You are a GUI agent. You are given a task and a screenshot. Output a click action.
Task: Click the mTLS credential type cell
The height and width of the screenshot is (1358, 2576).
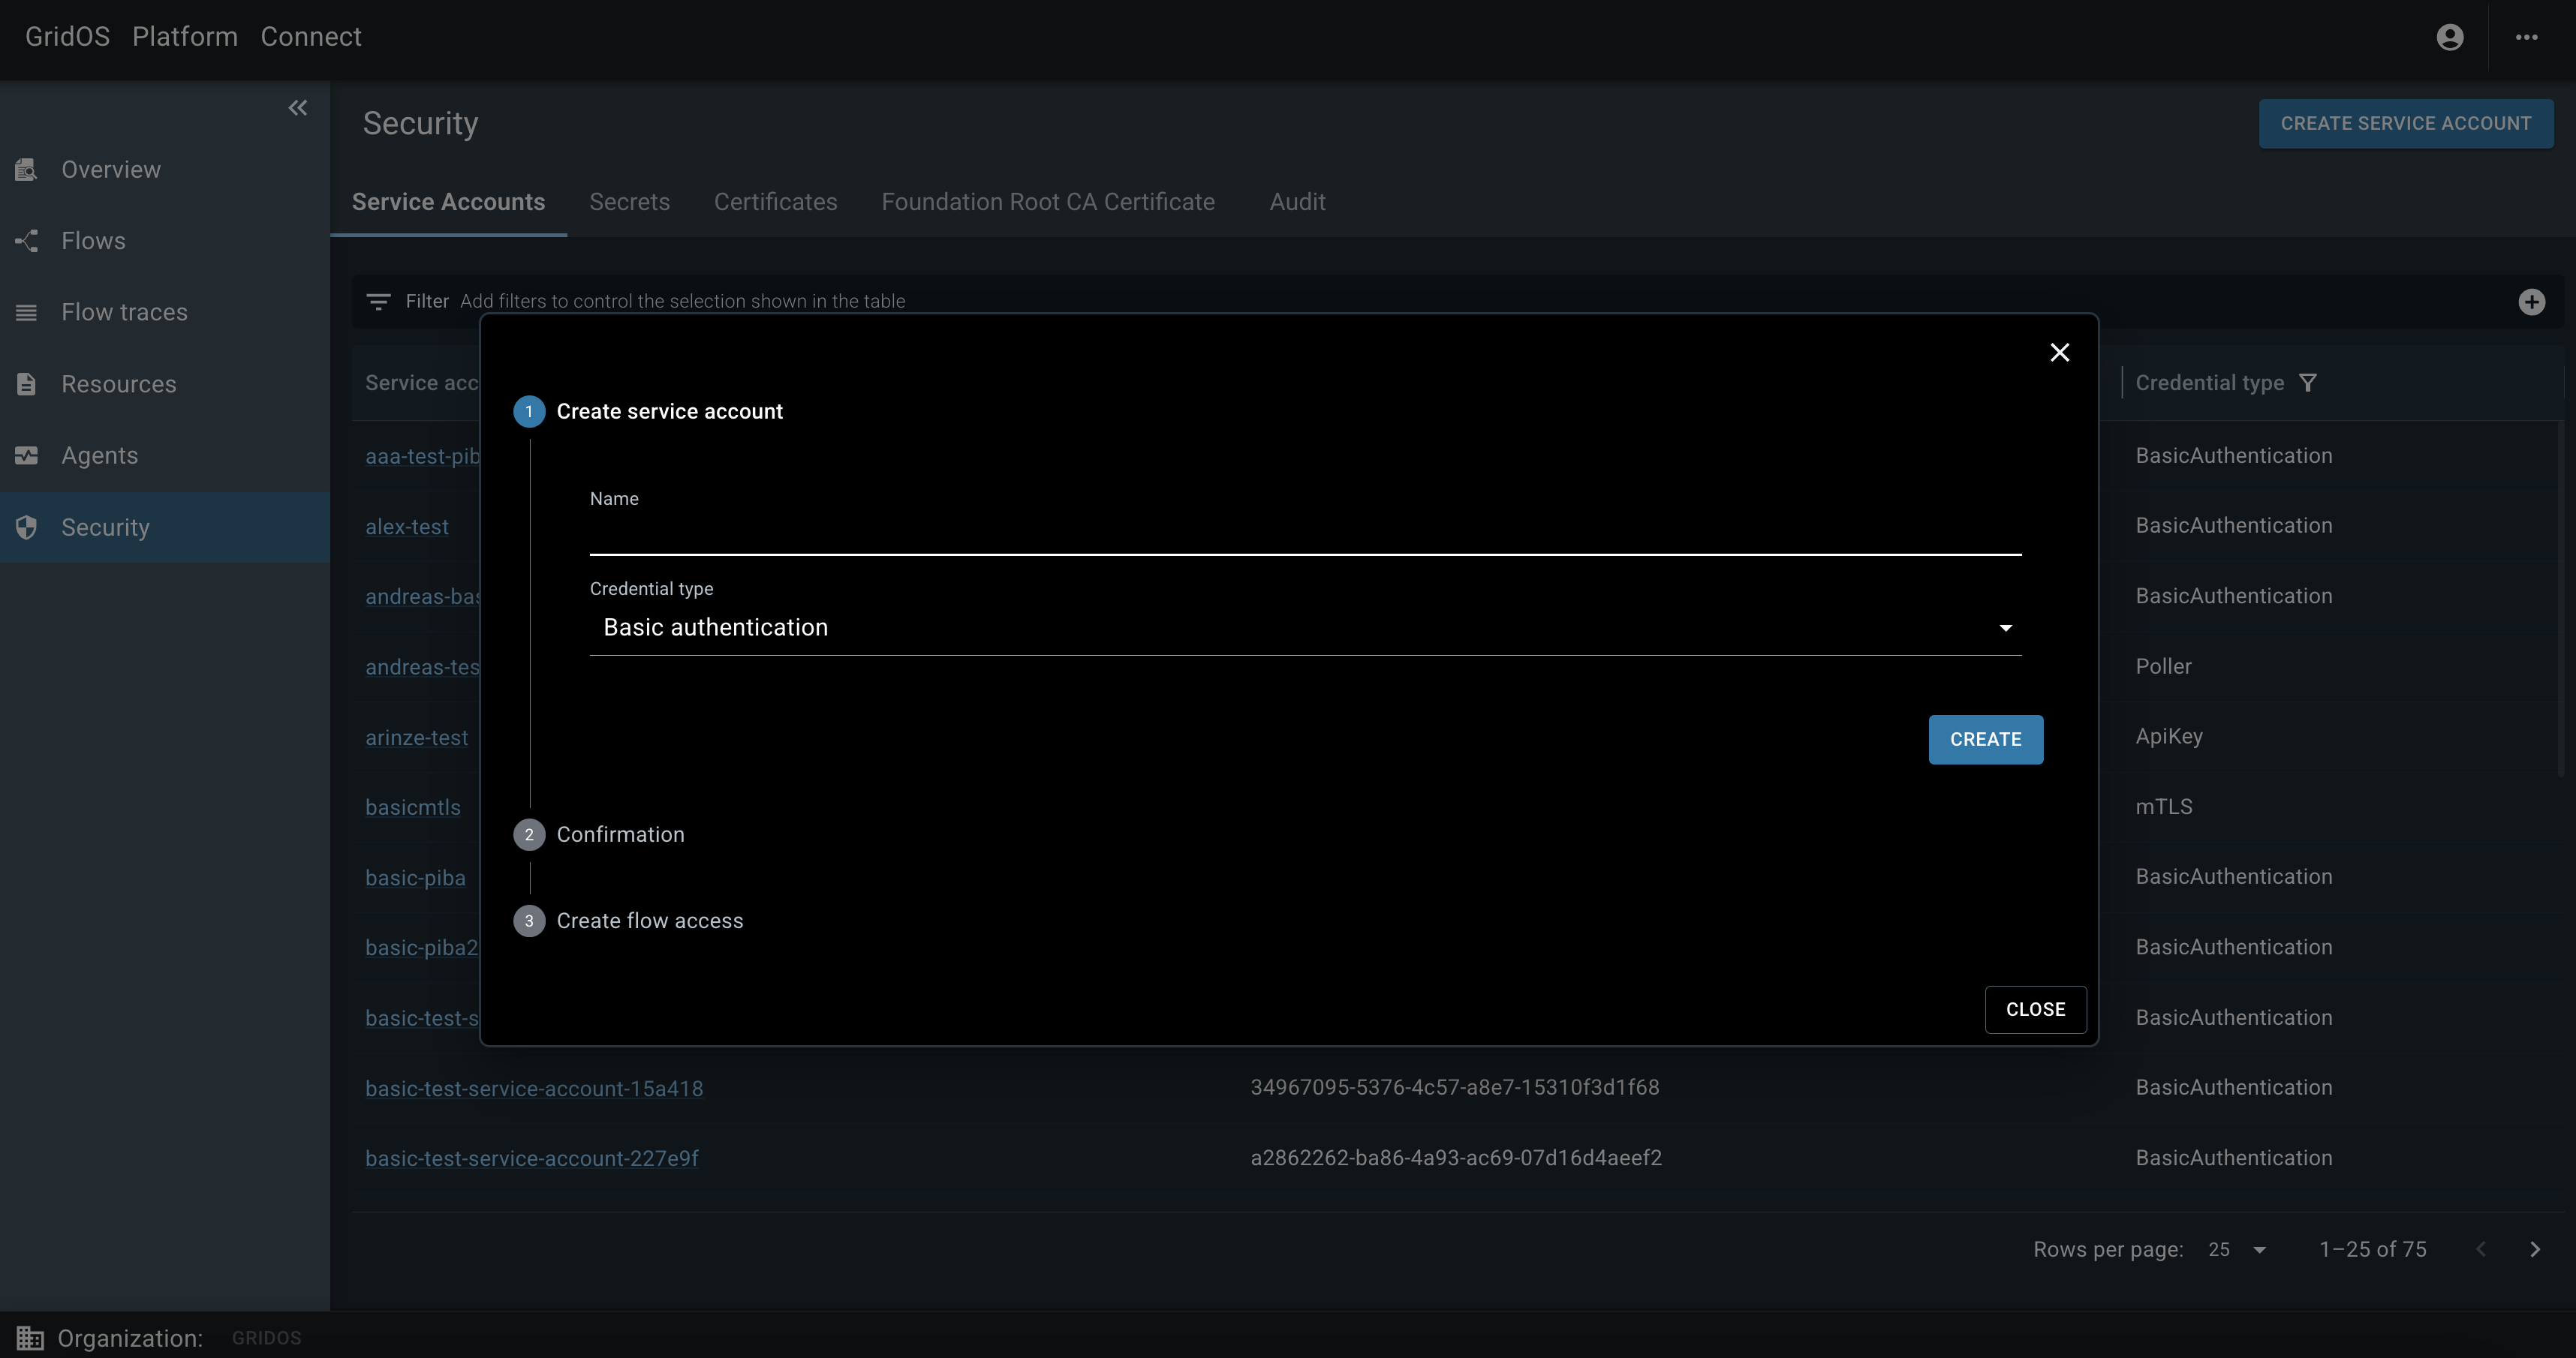pyautogui.click(x=2164, y=807)
